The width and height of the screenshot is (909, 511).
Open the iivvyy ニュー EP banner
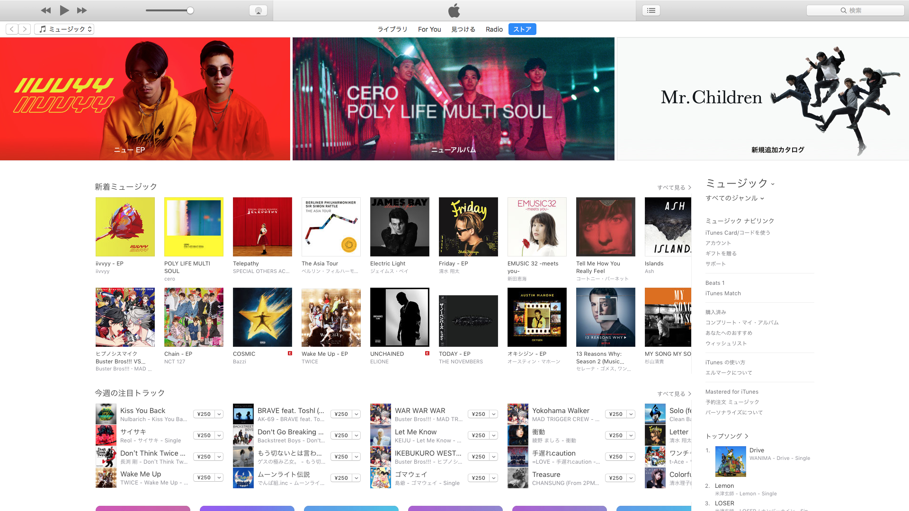(x=145, y=99)
